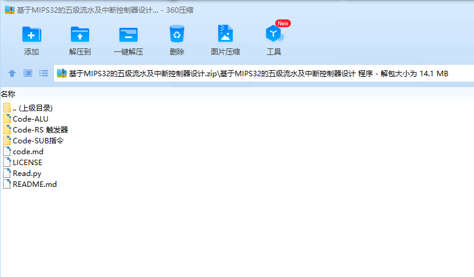Screen dimensions: 474x277
Task: Click the 解压到 (Extract to) icon
Action: point(80,34)
